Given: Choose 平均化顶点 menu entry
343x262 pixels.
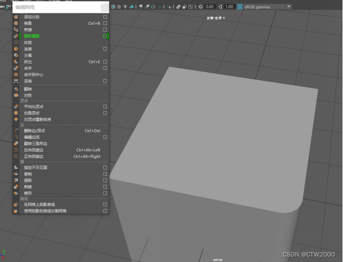Looking at the screenshot, I should tap(34, 107).
